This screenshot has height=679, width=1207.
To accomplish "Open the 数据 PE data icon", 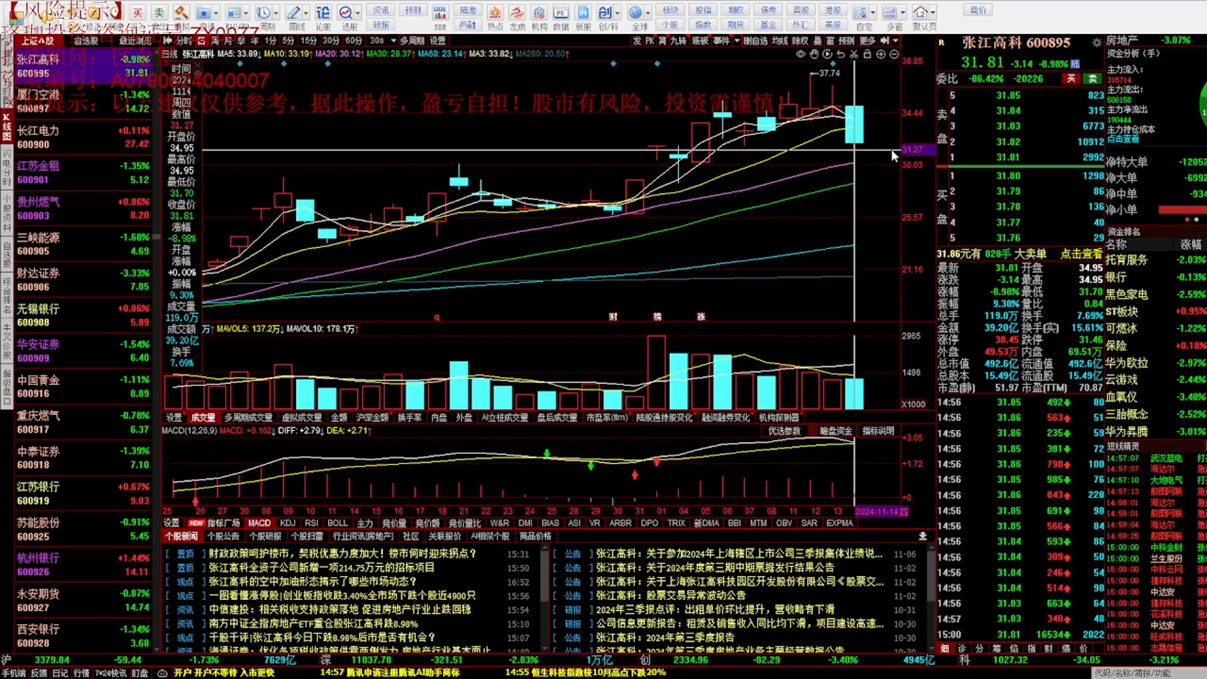I will [x=561, y=13].
